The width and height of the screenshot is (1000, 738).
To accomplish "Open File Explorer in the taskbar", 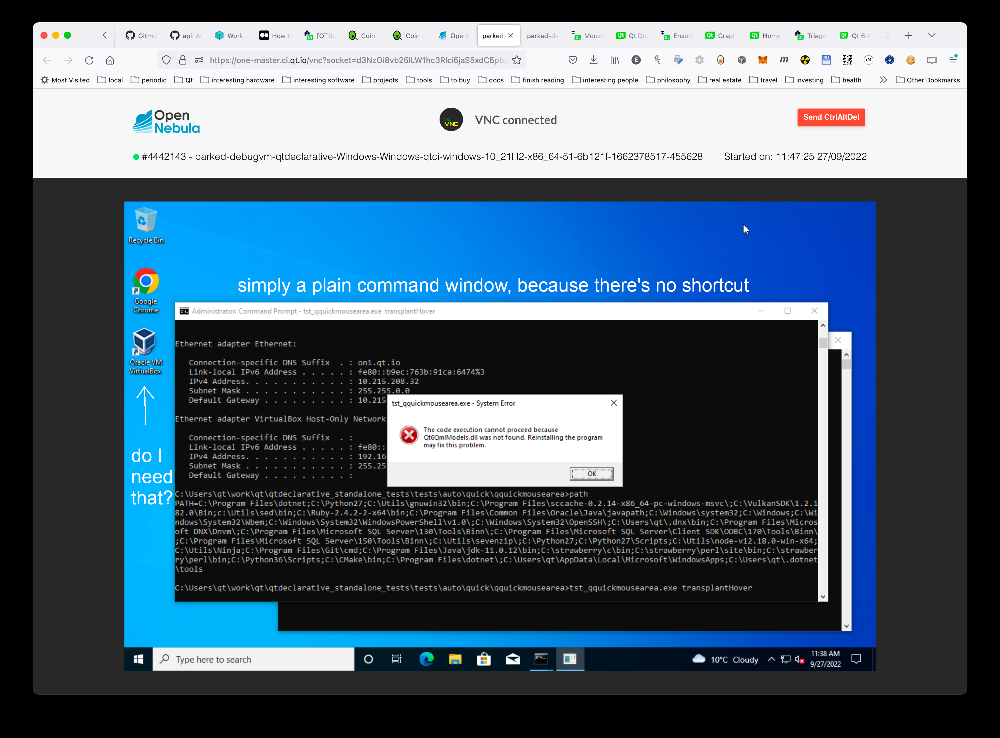I will coord(455,659).
